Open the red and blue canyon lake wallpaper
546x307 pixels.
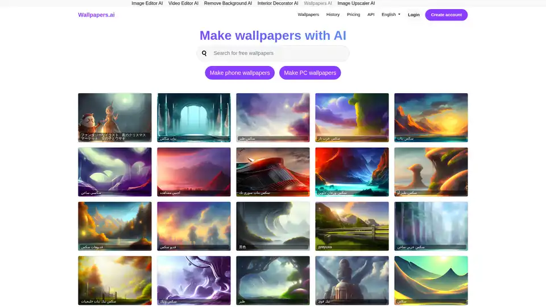[x=351, y=172]
